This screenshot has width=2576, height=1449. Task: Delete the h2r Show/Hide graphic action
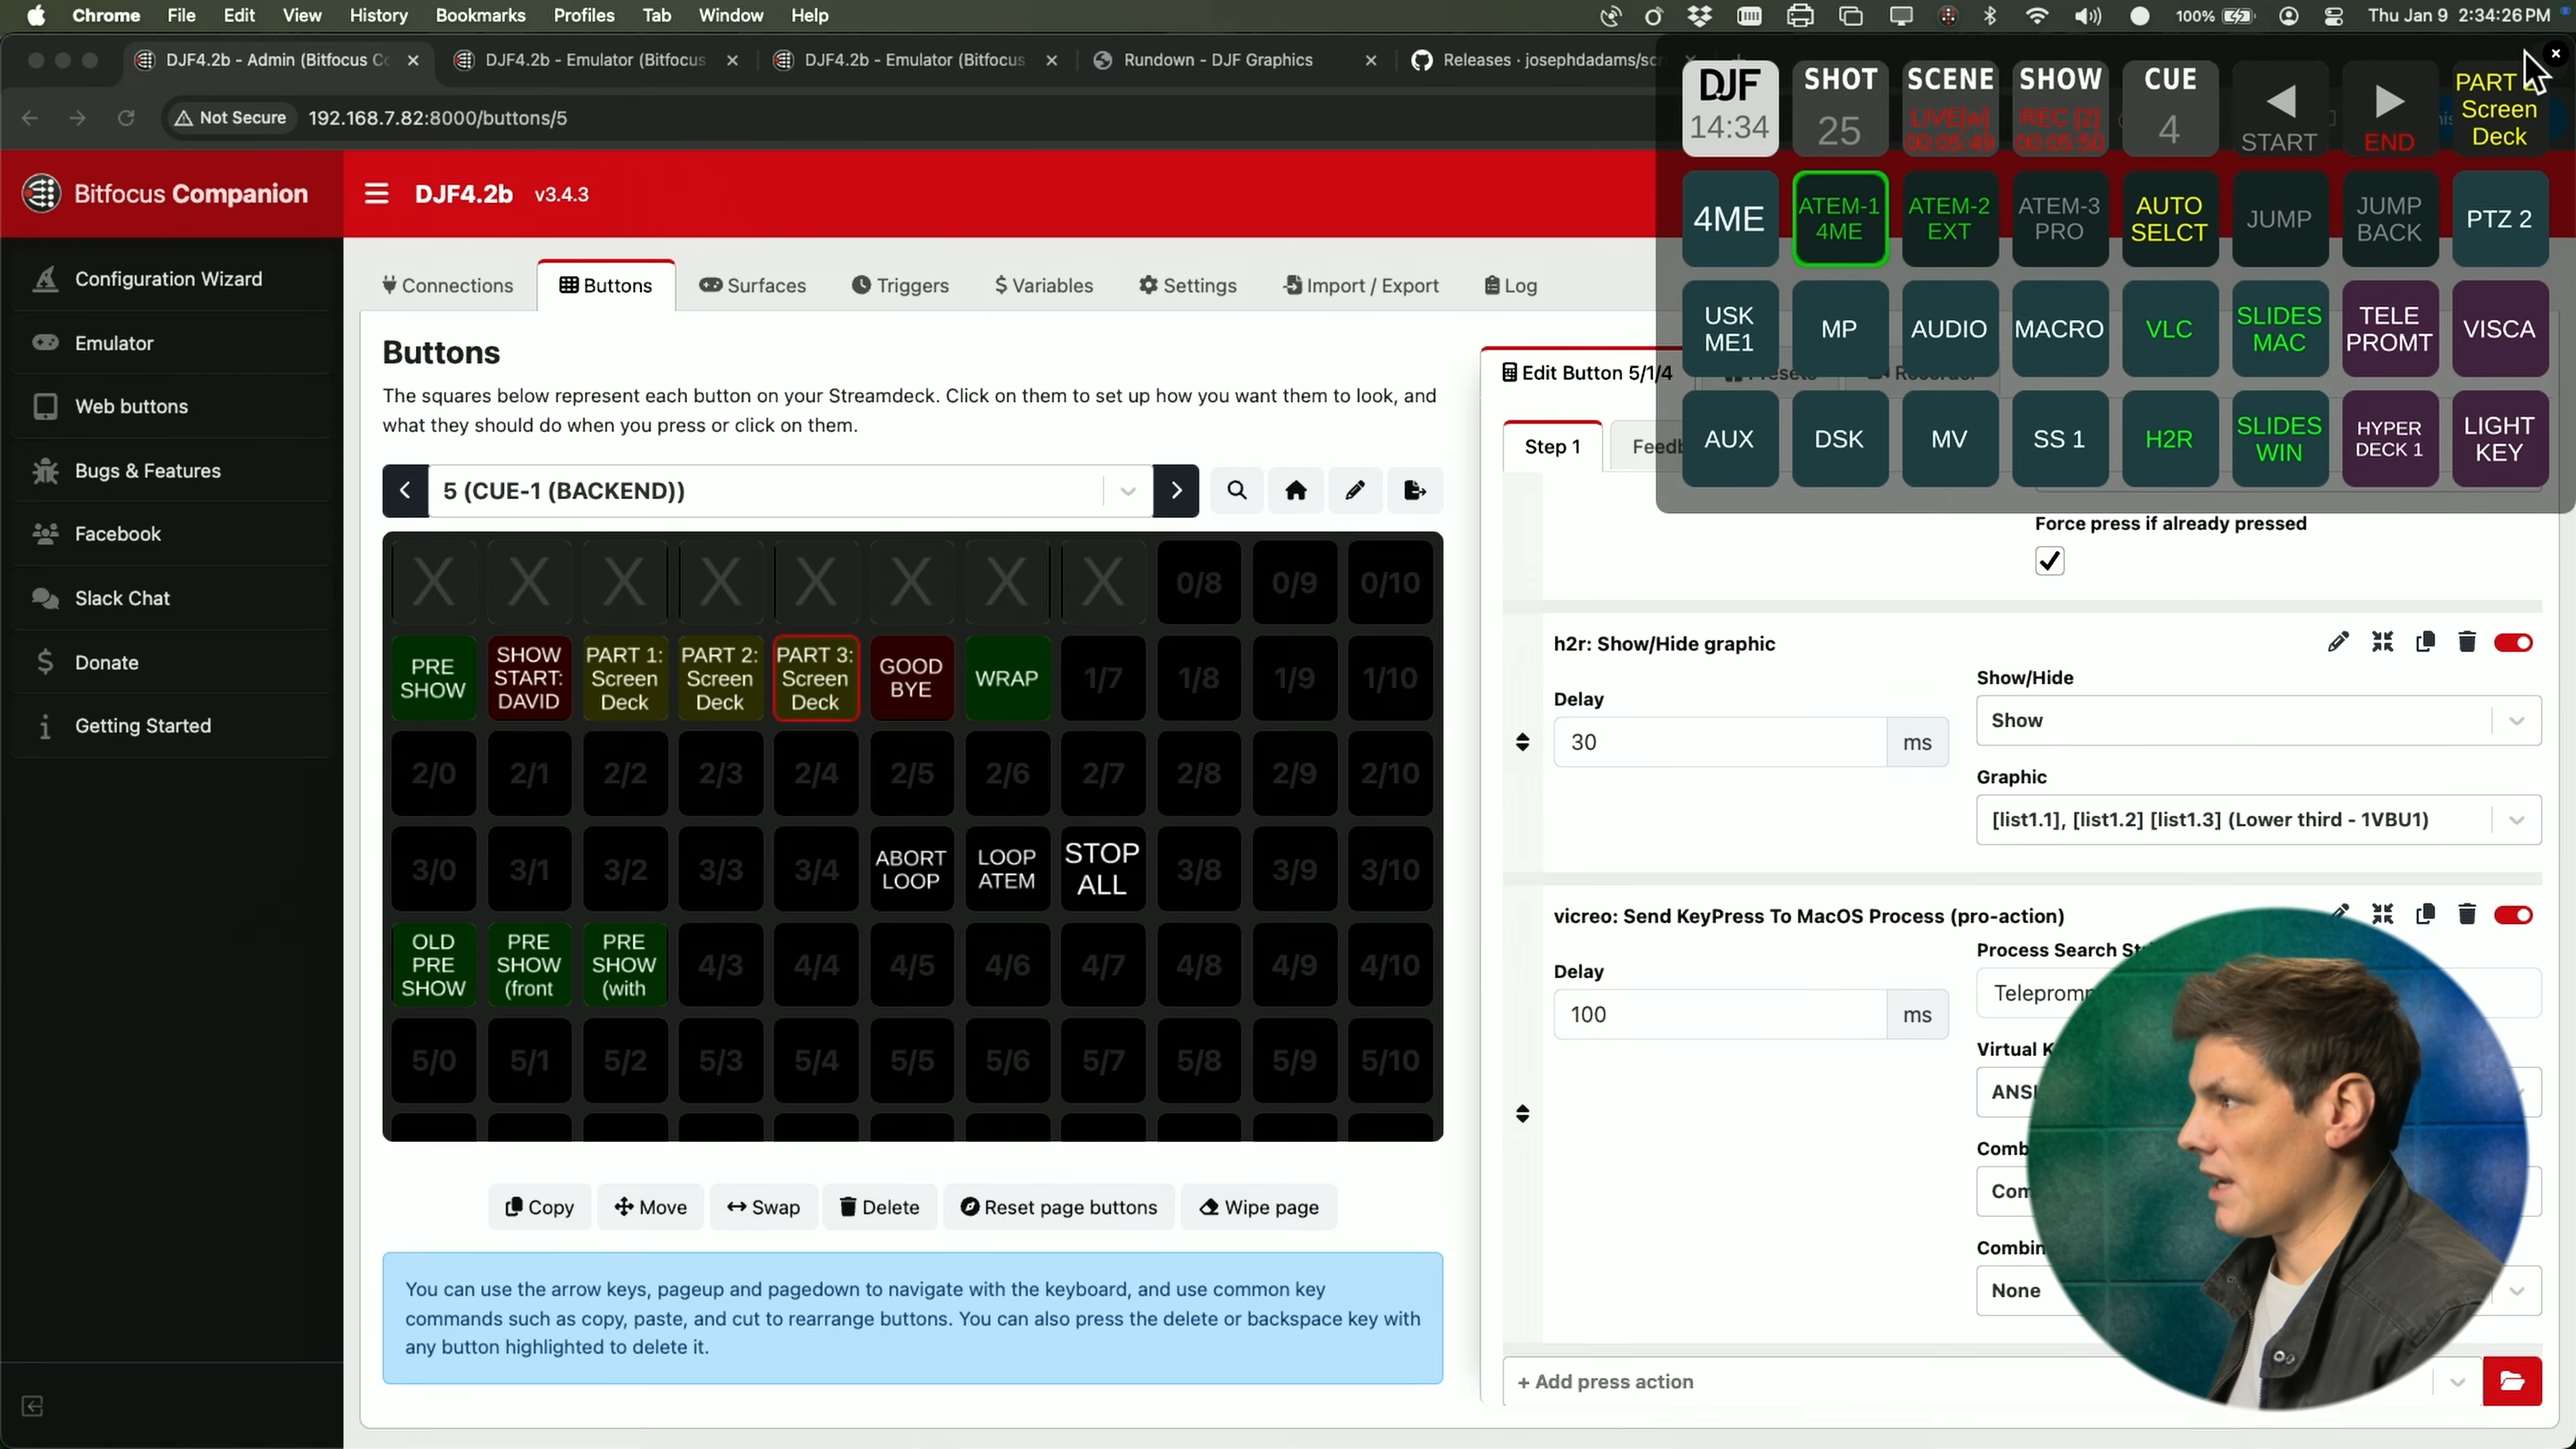[x=2467, y=642]
